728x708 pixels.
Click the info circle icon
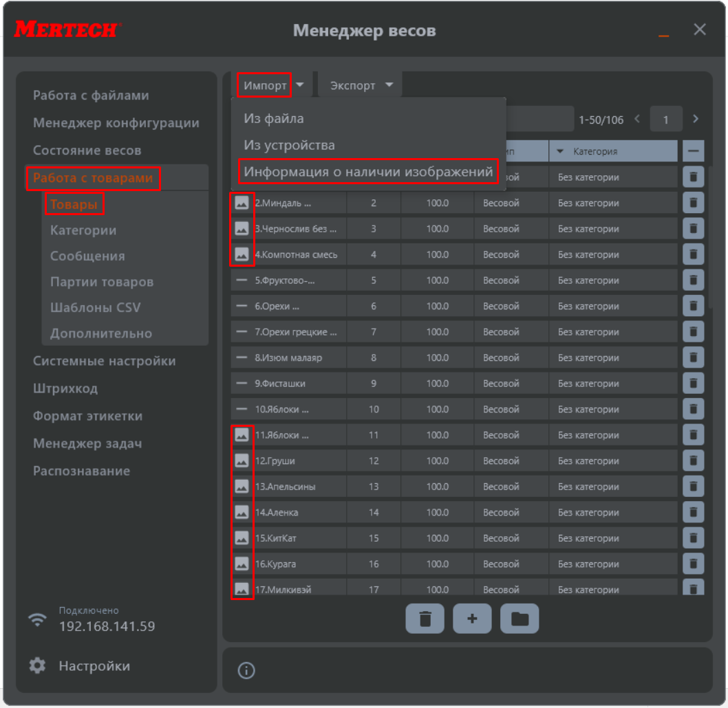pyautogui.click(x=246, y=670)
